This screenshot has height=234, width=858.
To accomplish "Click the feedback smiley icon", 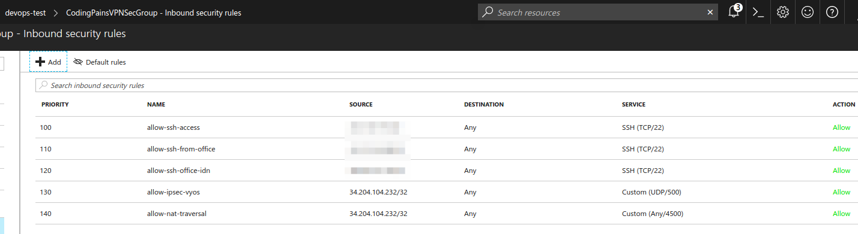I will pyautogui.click(x=808, y=12).
